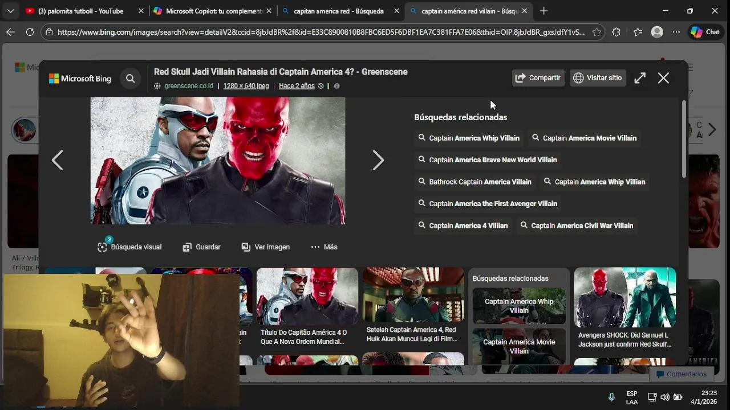Viewport: 730px width, 410px height.
Task: Click the background results next chevron
Action: pyautogui.click(x=711, y=130)
